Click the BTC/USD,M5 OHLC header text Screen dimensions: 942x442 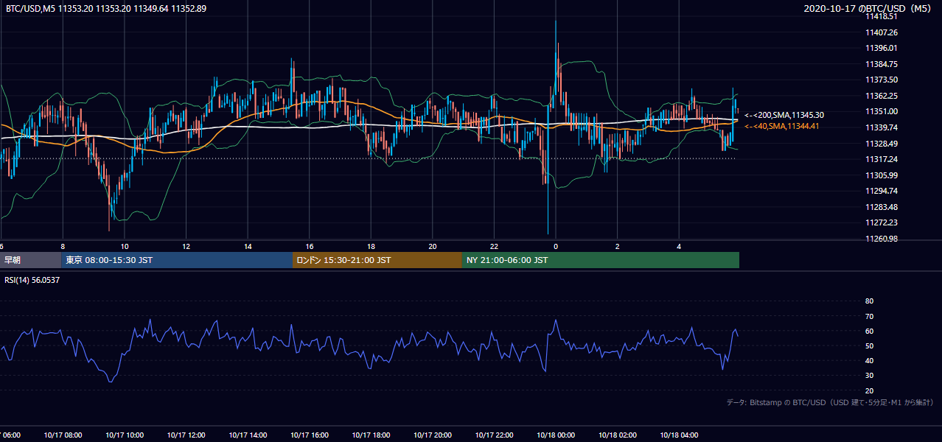coord(106,8)
